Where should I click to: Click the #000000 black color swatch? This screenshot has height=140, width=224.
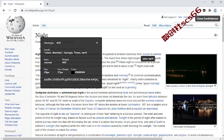point(72,72)
